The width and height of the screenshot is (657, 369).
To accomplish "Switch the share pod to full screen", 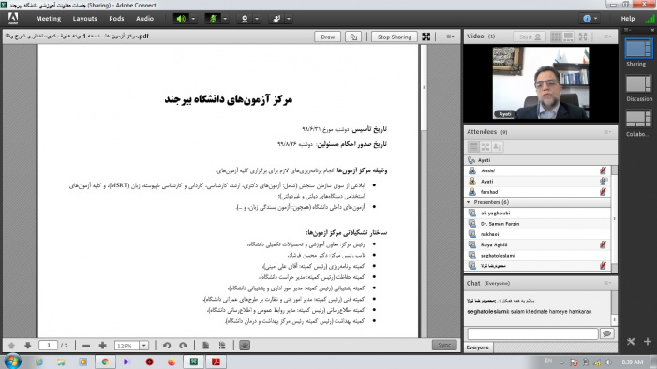I will [x=426, y=37].
